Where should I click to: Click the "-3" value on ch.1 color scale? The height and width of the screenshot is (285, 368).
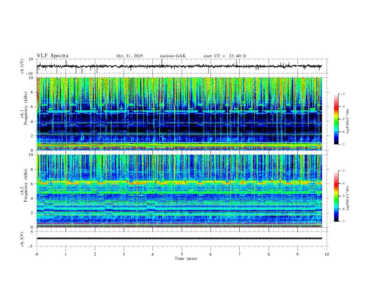click(x=343, y=94)
